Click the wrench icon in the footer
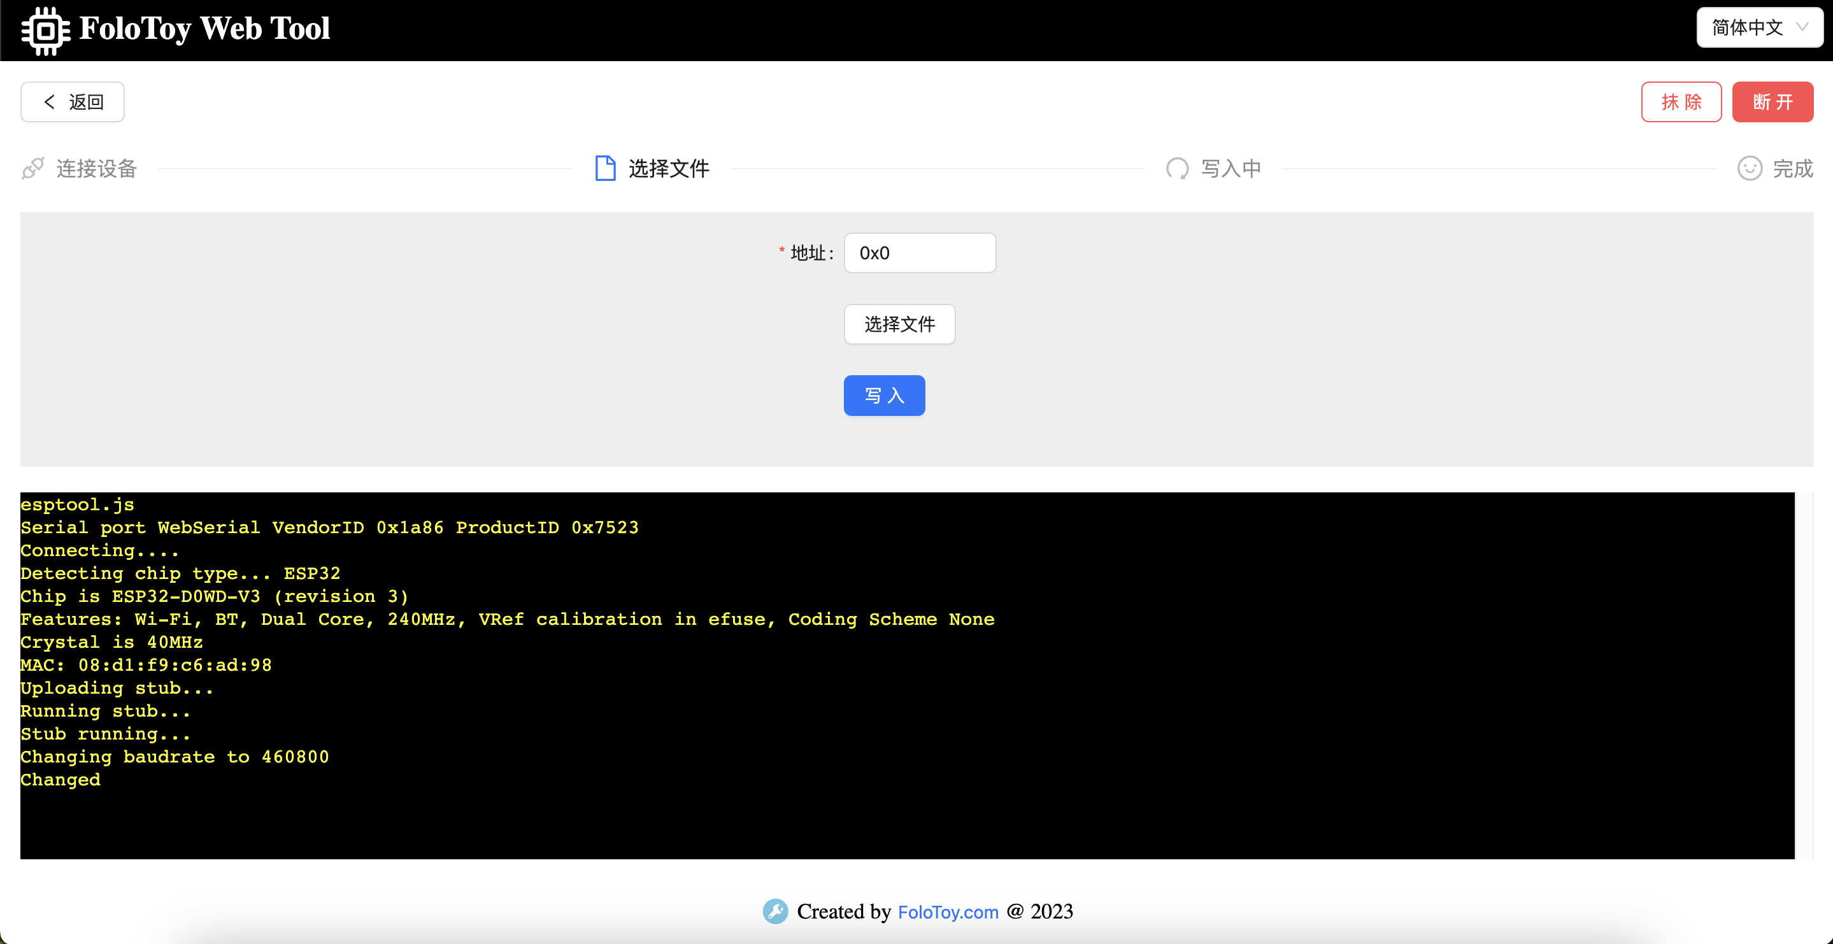 [x=775, y=912]
